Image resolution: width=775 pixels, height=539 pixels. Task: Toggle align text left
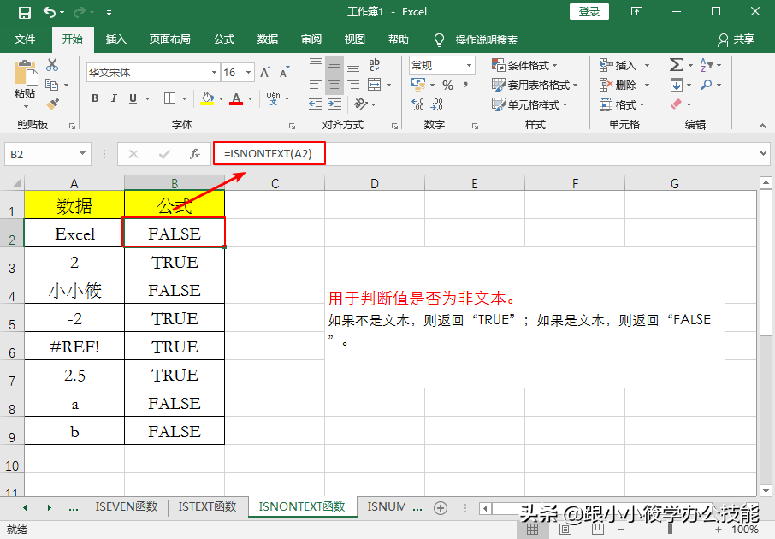(x=316, y=85)
